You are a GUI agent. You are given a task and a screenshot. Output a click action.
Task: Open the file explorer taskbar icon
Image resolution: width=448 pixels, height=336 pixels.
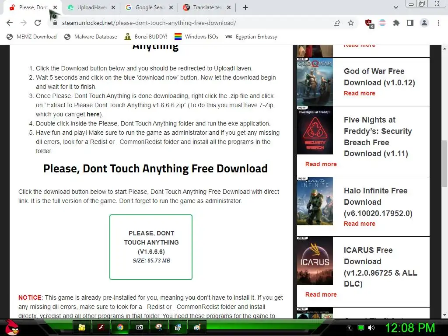[82, 327]
